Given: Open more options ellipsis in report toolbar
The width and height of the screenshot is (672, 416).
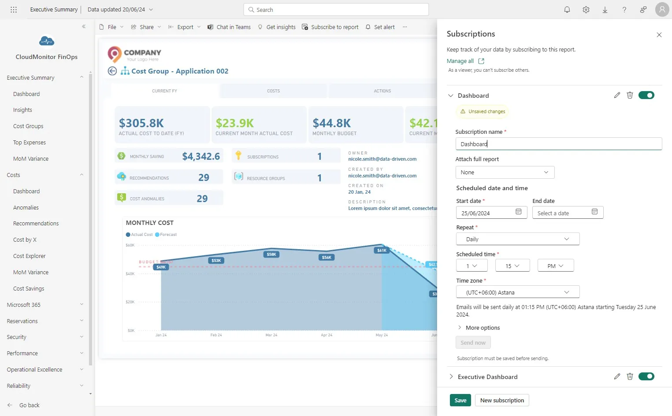Looking at the screenshot, I should pyautogui.click(x=405, y=27).
